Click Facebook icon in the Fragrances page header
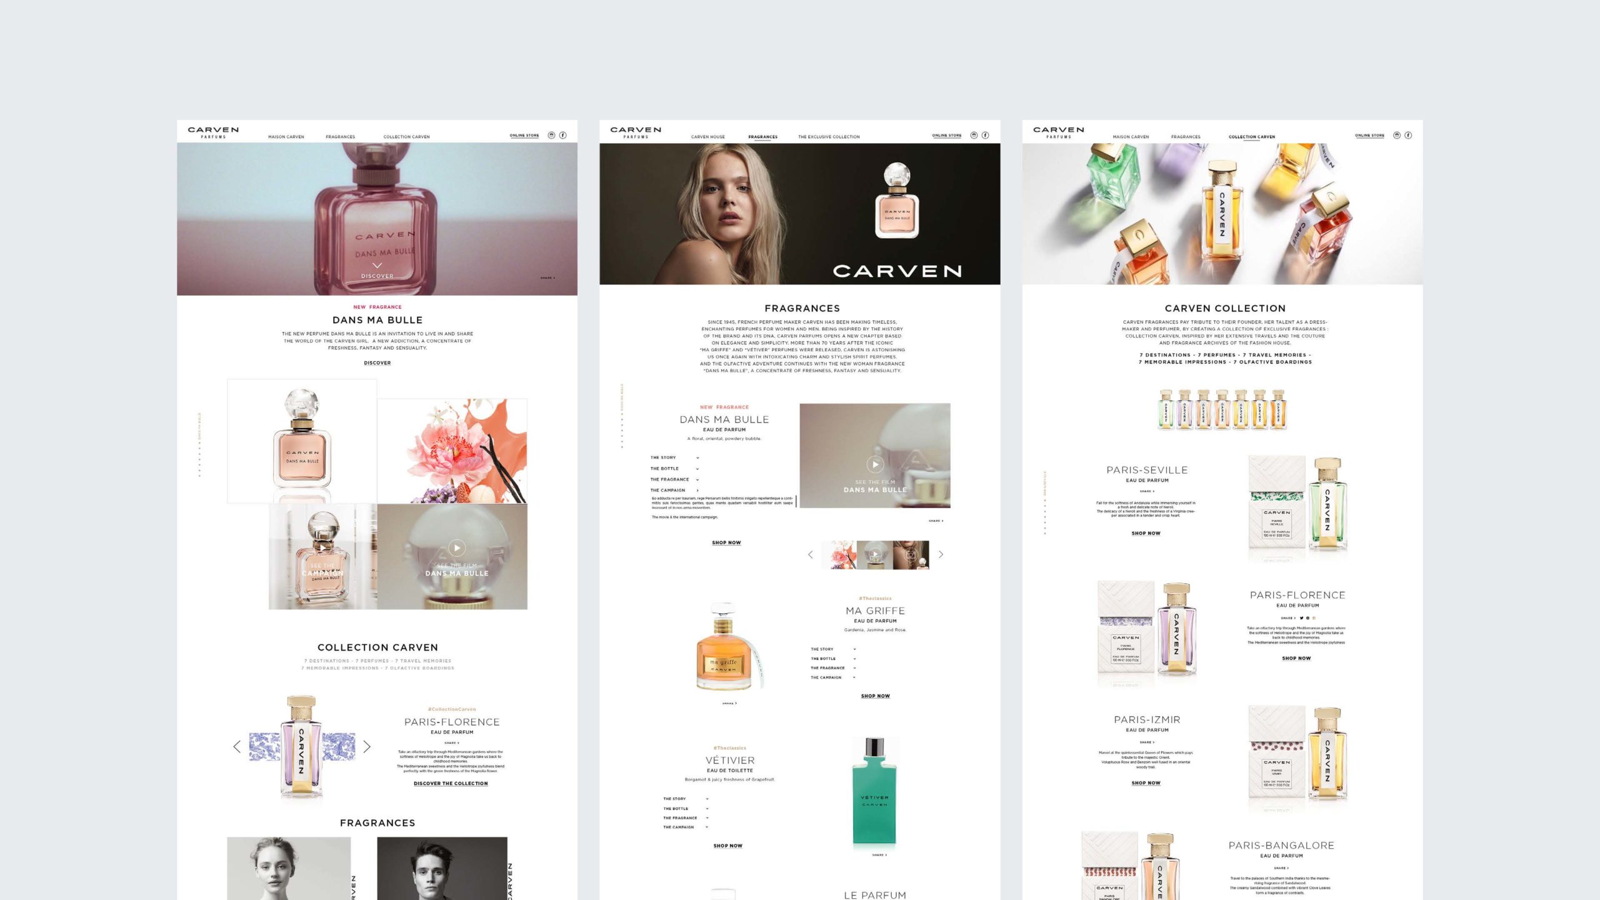Screen dimensions: 1600x900 pyautogui.click(x=986, y=135)
